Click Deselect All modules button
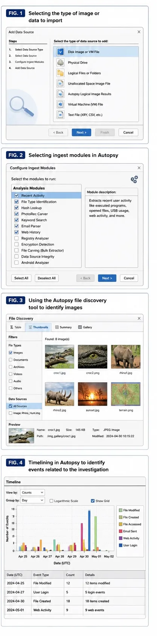This screenshot has width=157, height=636. coord(47,278)
